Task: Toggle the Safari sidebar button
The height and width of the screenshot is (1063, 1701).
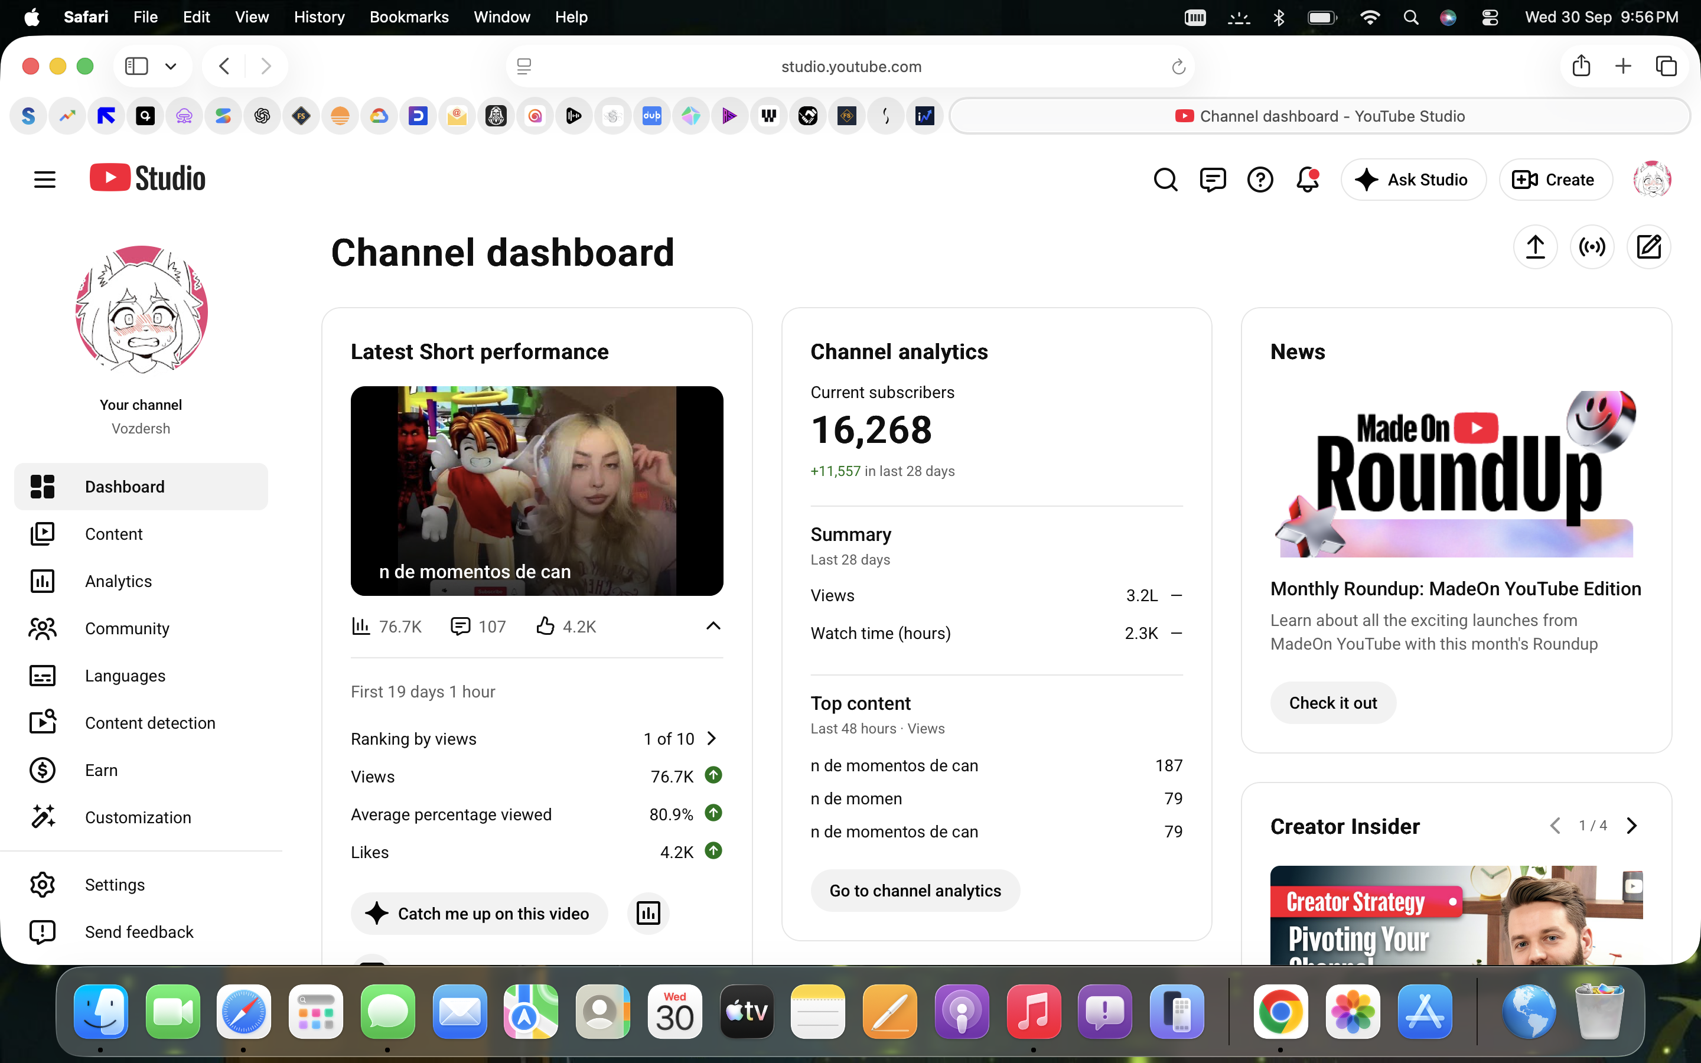Action: click(136, 66)
